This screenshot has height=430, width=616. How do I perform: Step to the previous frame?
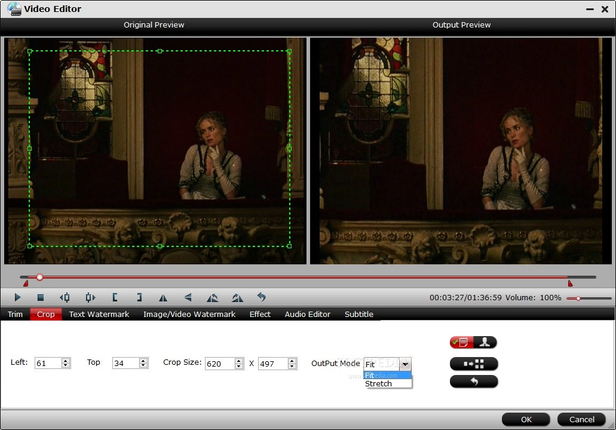(65, 297)
